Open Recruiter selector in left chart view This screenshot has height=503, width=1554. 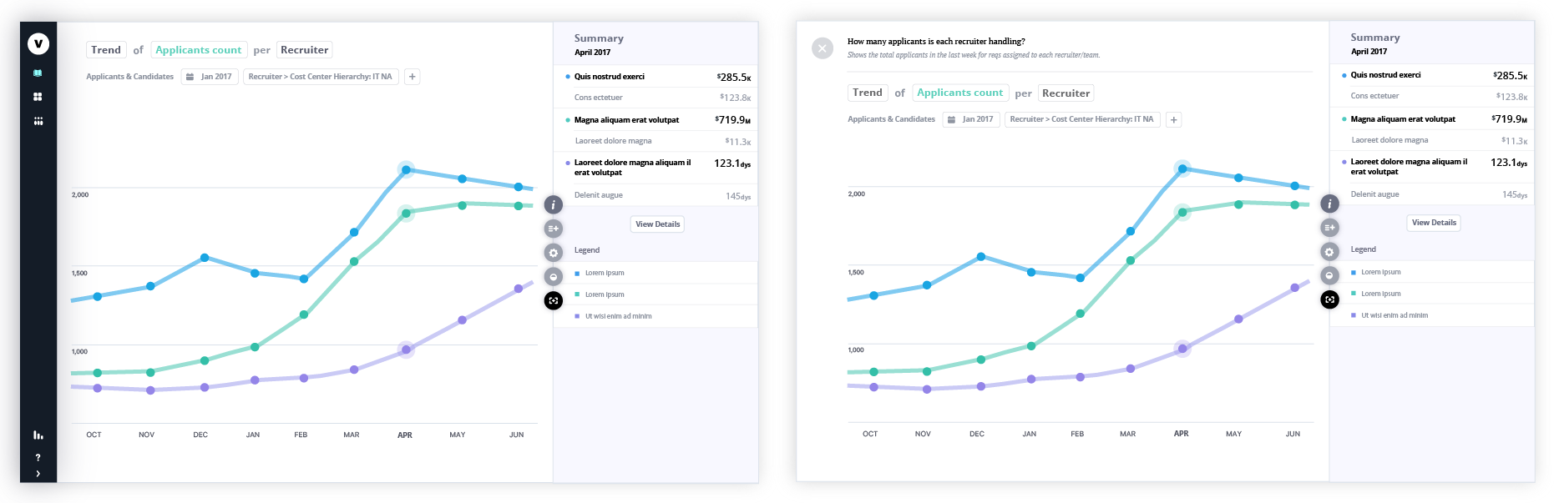(304, 50)
